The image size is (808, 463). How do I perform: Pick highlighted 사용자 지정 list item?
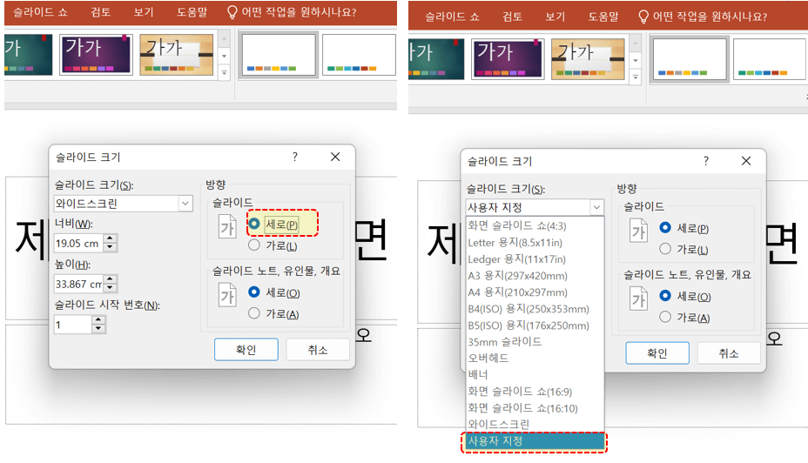coord(535,441)
